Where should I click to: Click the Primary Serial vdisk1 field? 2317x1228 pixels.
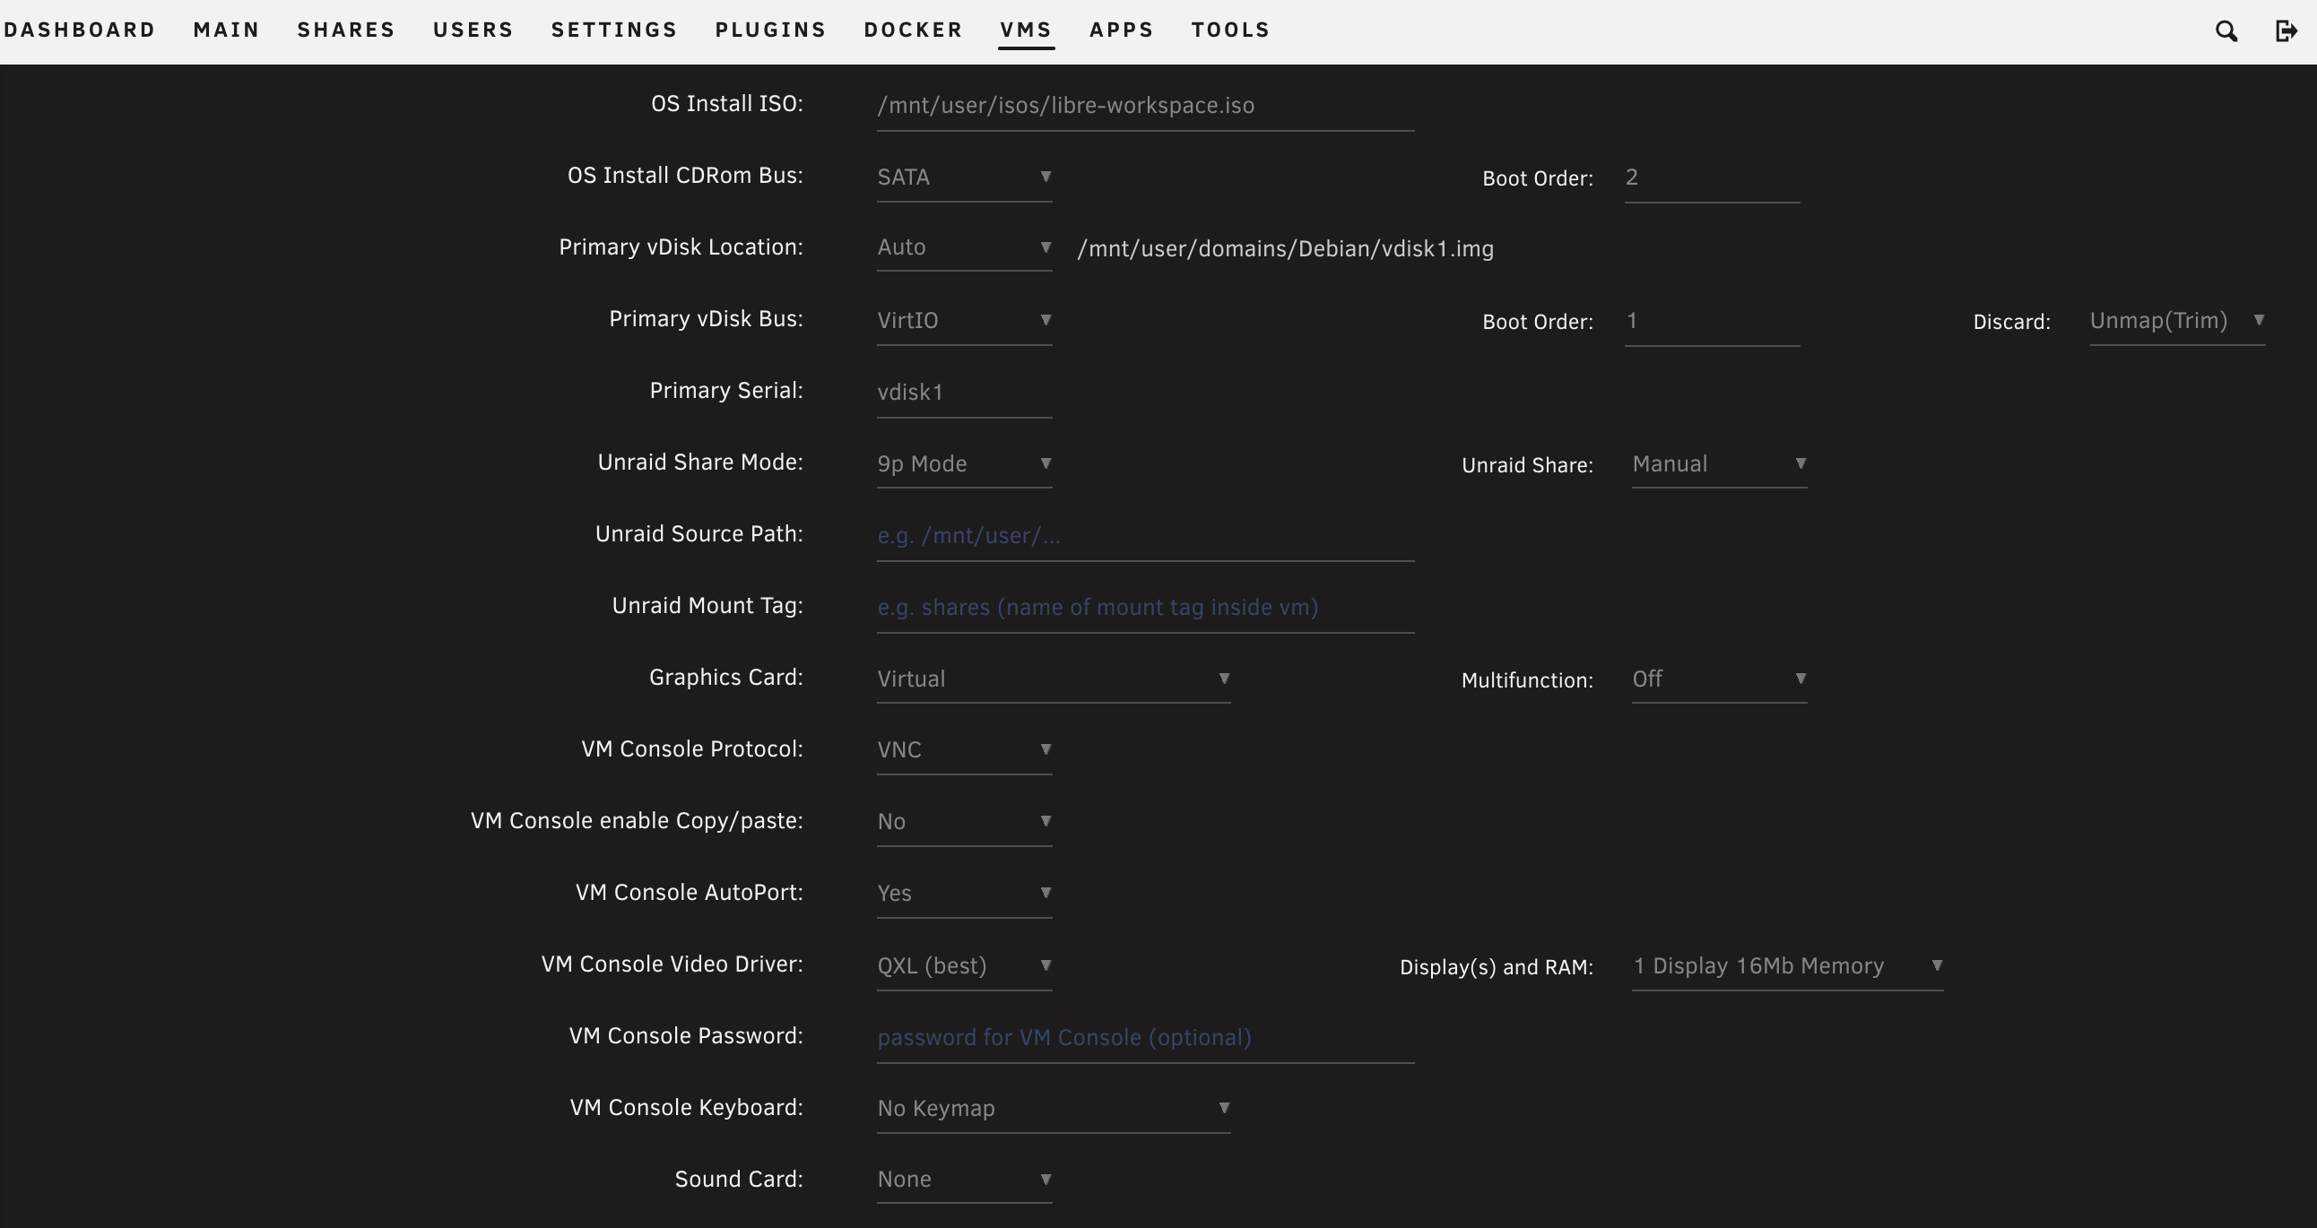(x=963, y=393)
